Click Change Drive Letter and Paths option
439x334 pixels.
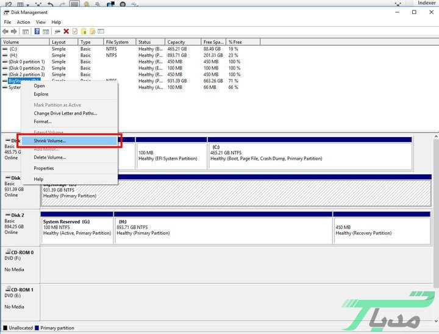click(x=65, y=113)
